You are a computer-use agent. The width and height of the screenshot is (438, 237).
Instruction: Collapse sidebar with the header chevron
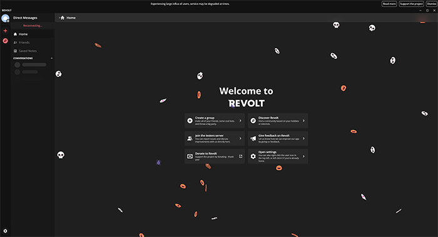59,18
